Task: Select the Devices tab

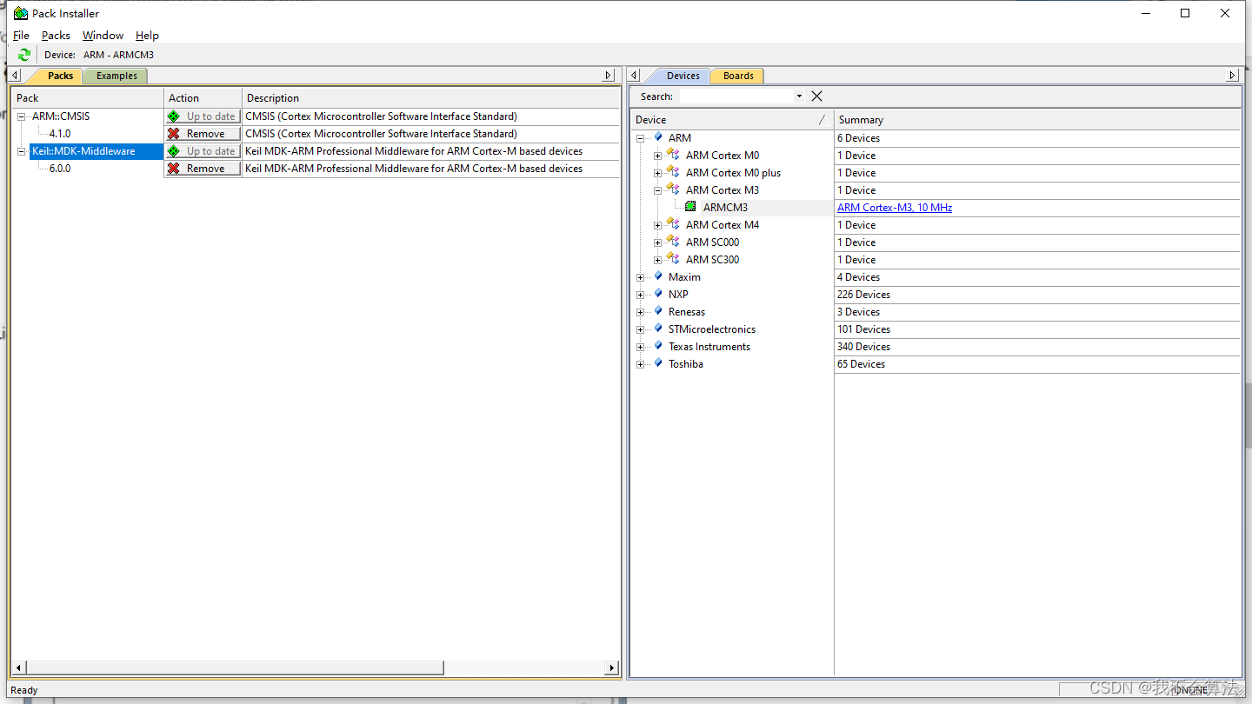Action: pos(683,76)
